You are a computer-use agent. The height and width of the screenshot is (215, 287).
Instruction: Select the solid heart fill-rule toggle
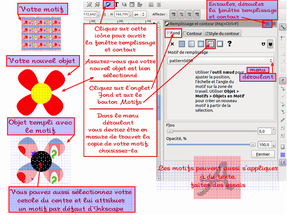point(270,44)
